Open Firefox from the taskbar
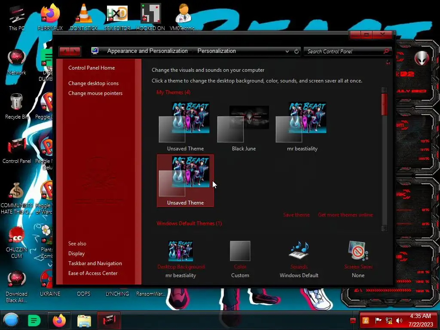 pos(59,321)
